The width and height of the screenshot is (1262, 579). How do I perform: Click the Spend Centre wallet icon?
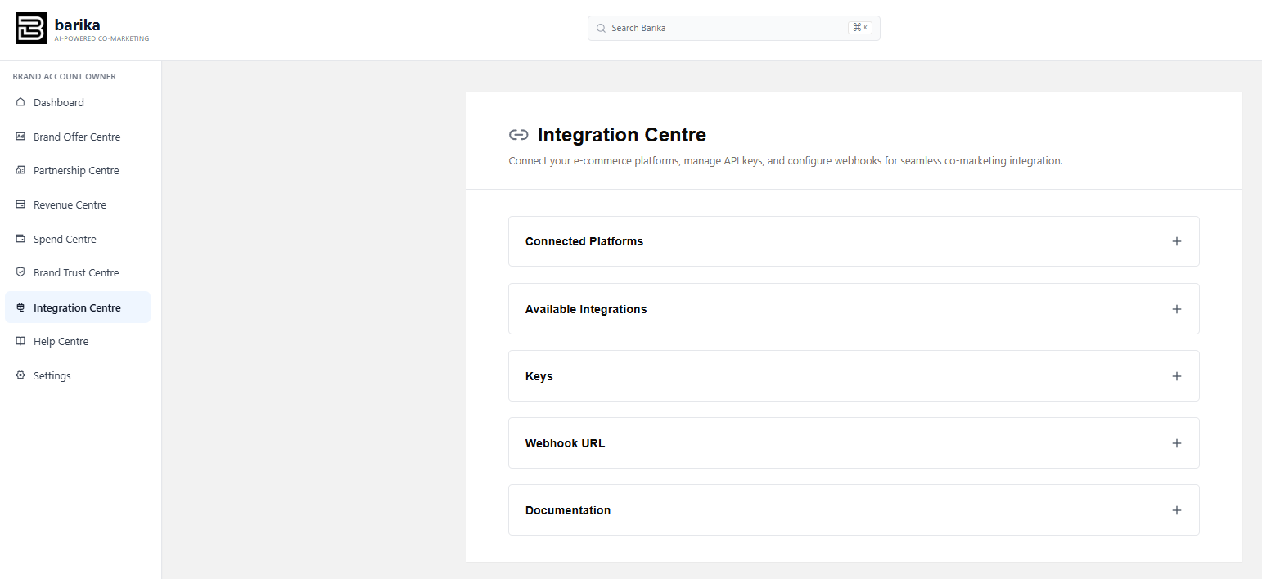click(20, 239)
